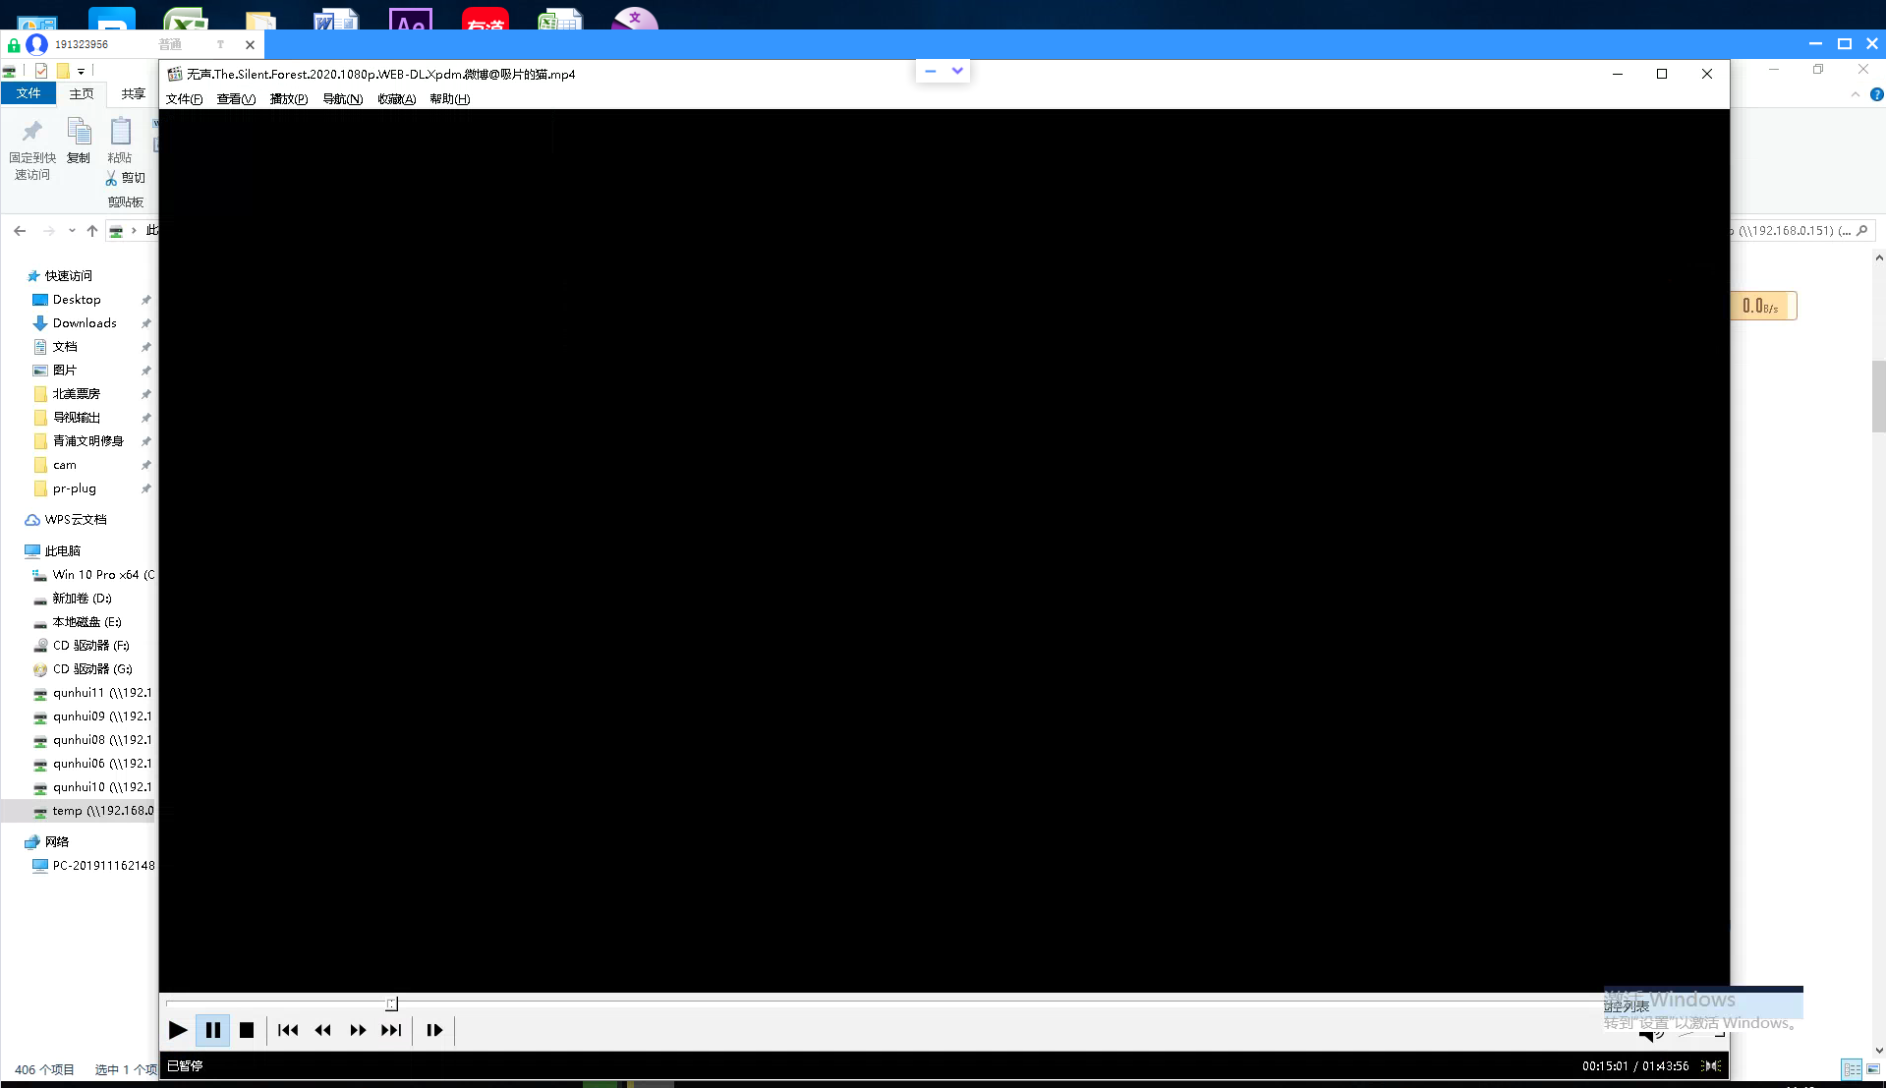This screenshot has width=1886, height=1088.
Task: Stop the video with the Stop button
Action: point(247,1030)
